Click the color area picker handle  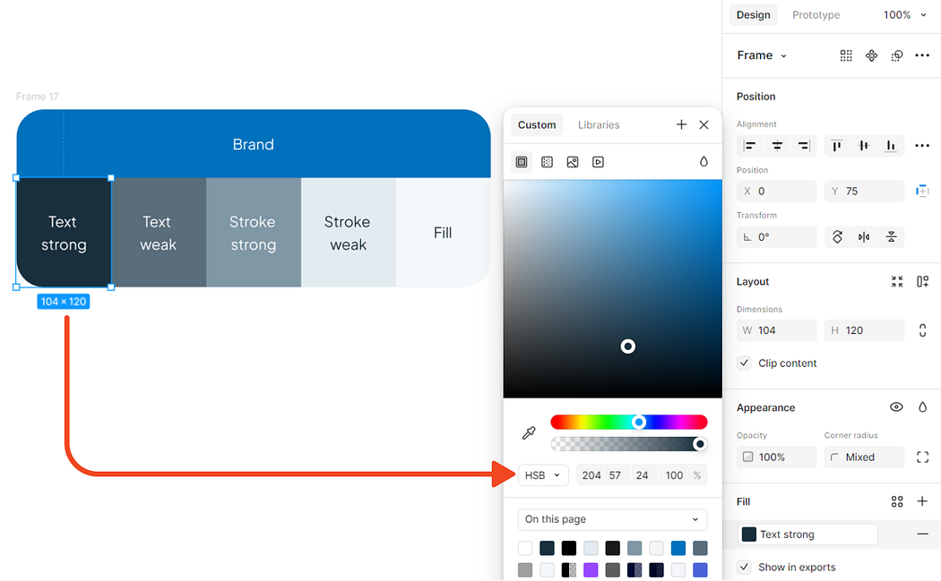pos(627,346)
